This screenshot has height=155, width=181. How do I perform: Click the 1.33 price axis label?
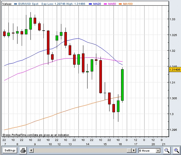pos(172,19)
